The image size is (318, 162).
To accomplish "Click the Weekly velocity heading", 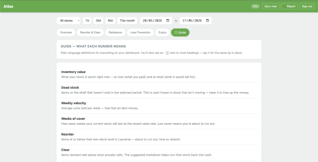I will pos(74,103).
